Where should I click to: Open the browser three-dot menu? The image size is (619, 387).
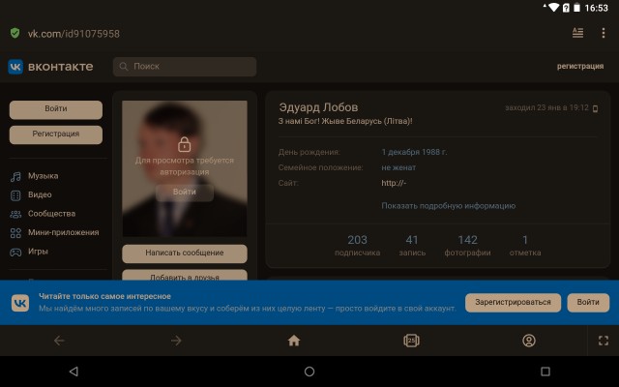[604, 33]
